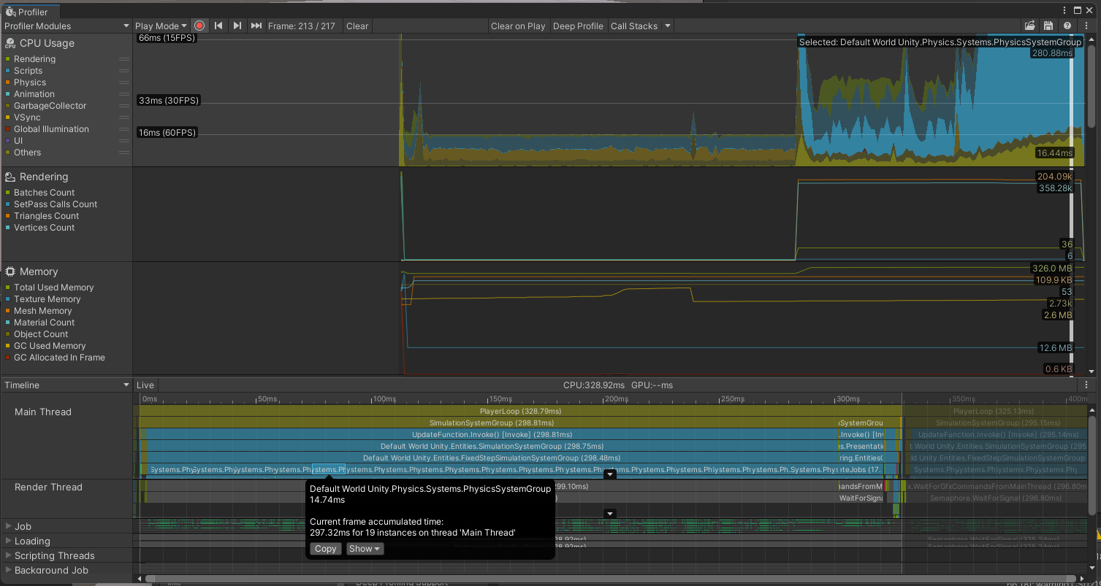Click the GarbageCollector color swatch
The height and width of the screenshot is (586, 1101).
(7, 105)
